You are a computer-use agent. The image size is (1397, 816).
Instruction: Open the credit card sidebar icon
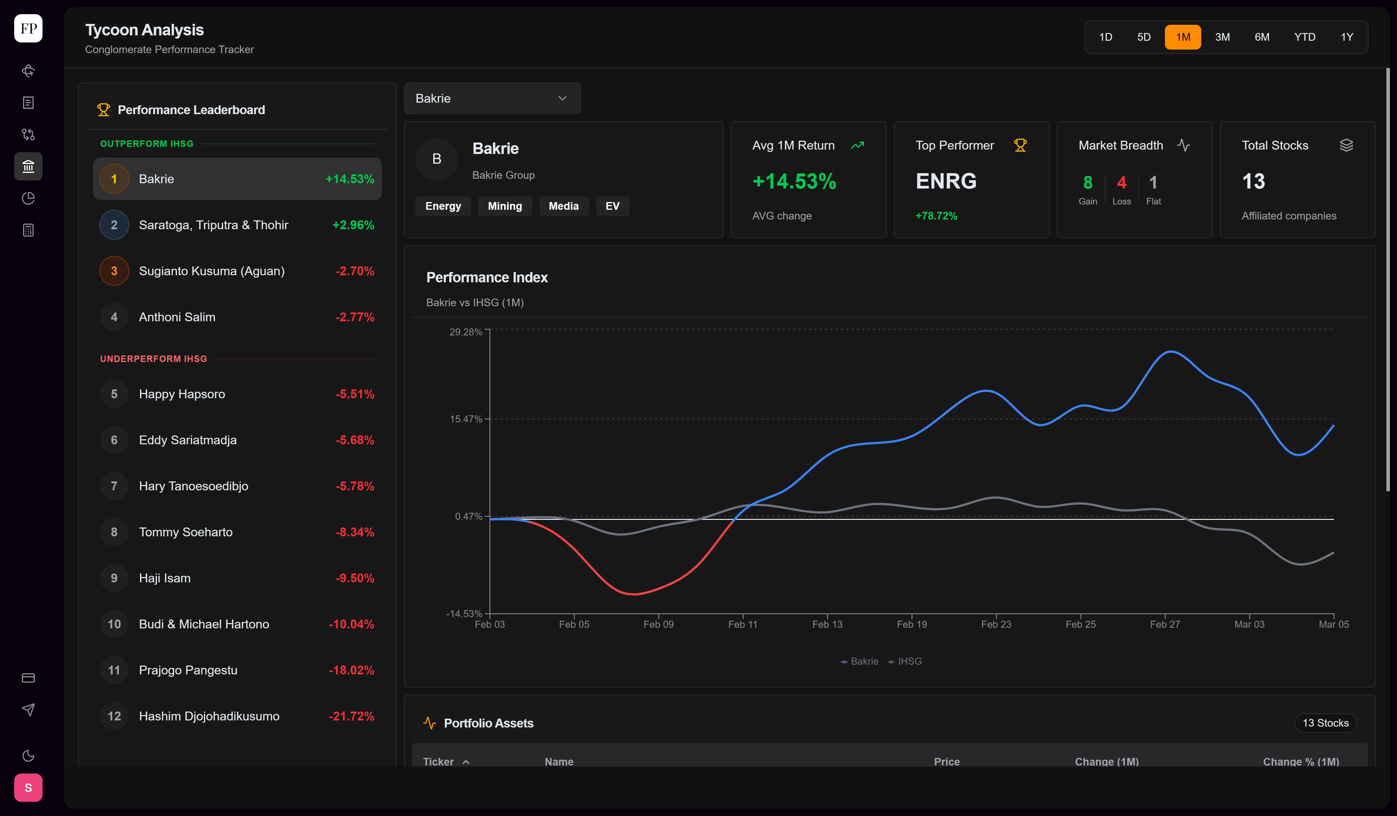[28, 678]
